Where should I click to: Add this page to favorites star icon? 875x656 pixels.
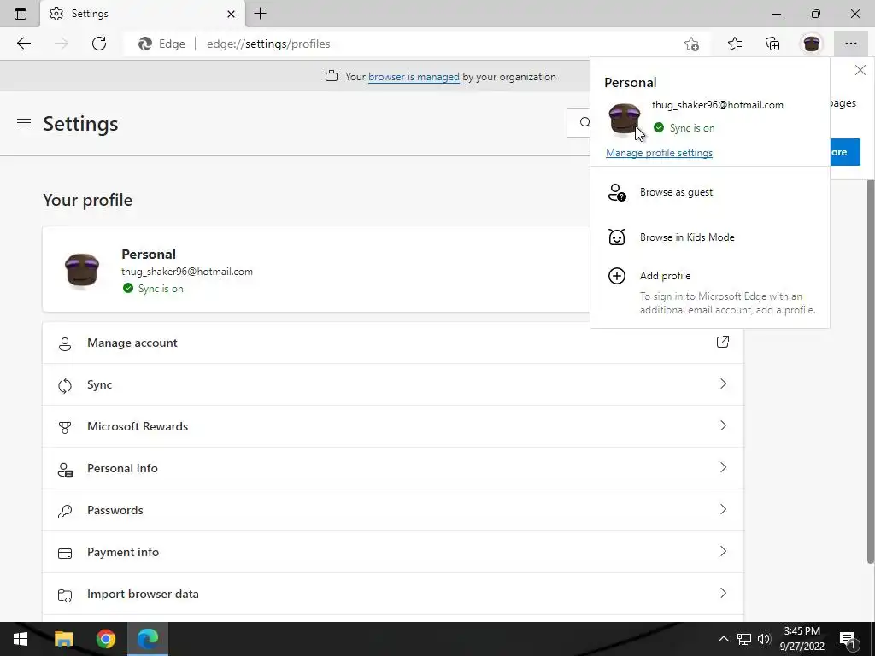pos(691,44)
